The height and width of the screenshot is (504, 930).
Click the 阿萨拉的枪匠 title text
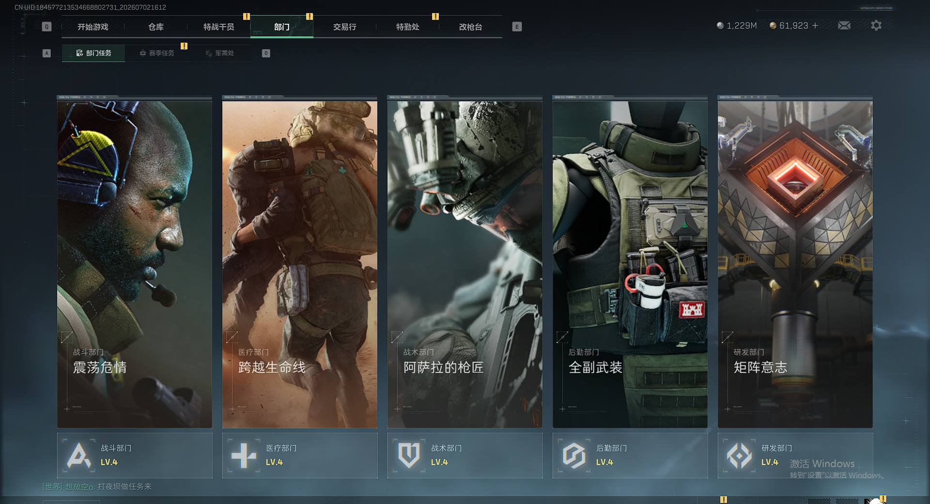coord(444,367)
